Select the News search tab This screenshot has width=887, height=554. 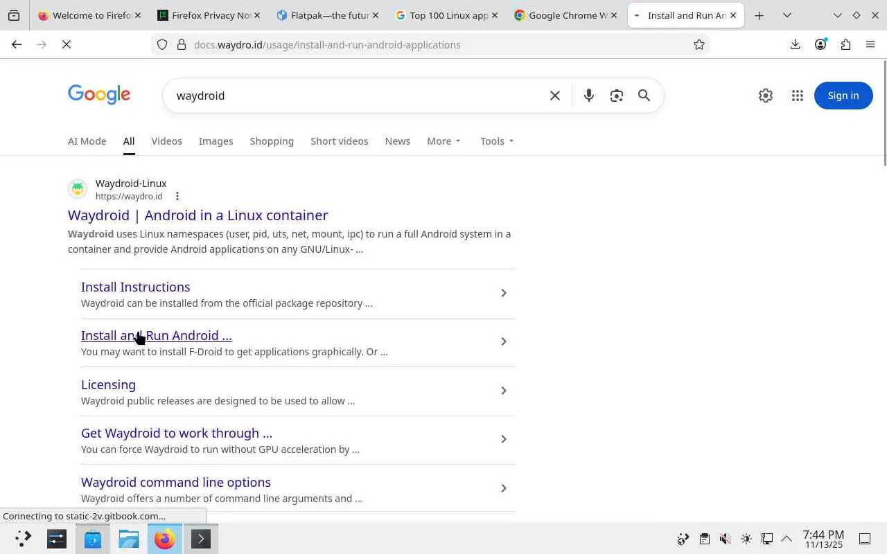pos(398,141)
